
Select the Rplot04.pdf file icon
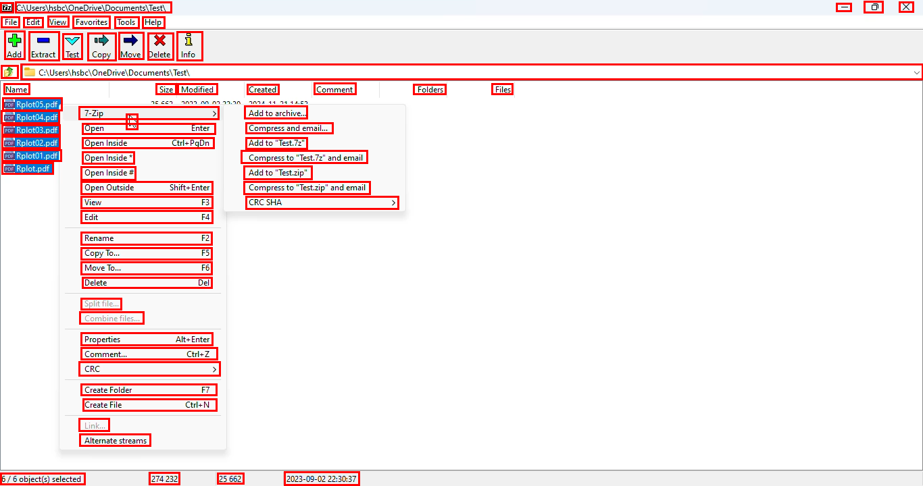(9, 117)
